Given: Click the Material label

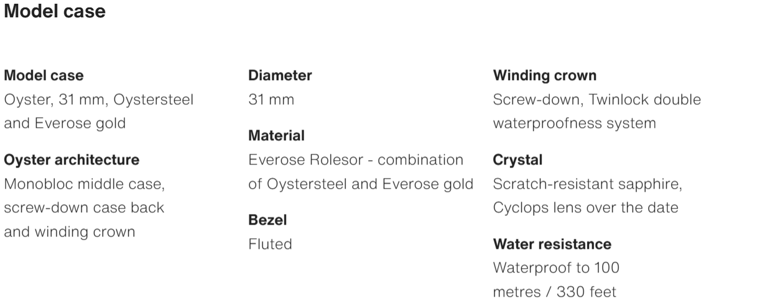Looking at the screenshot, I should click(276, 135).
